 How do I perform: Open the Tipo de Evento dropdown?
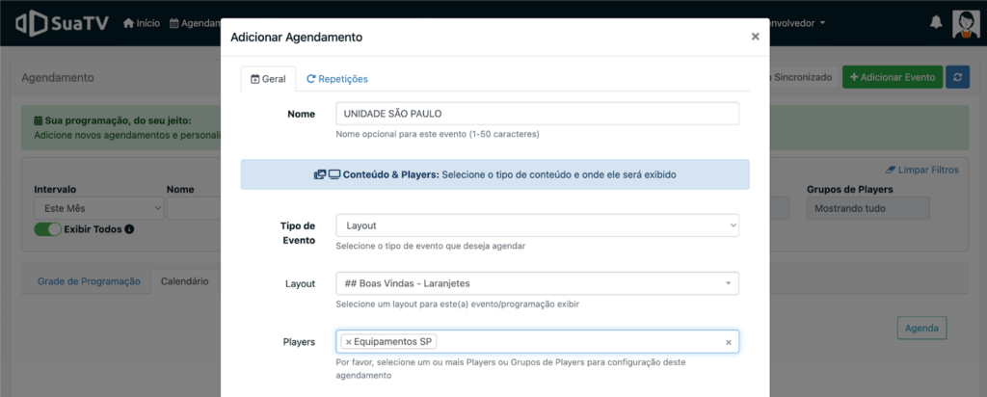(537, 225)
